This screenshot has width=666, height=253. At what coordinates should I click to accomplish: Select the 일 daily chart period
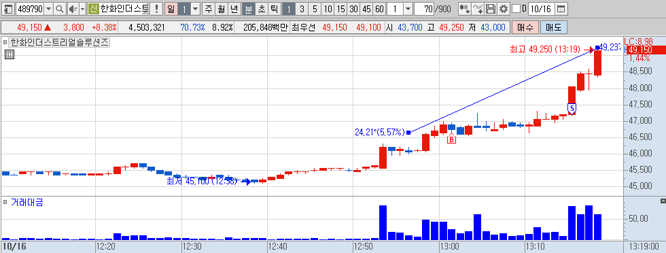pos(171,9)
